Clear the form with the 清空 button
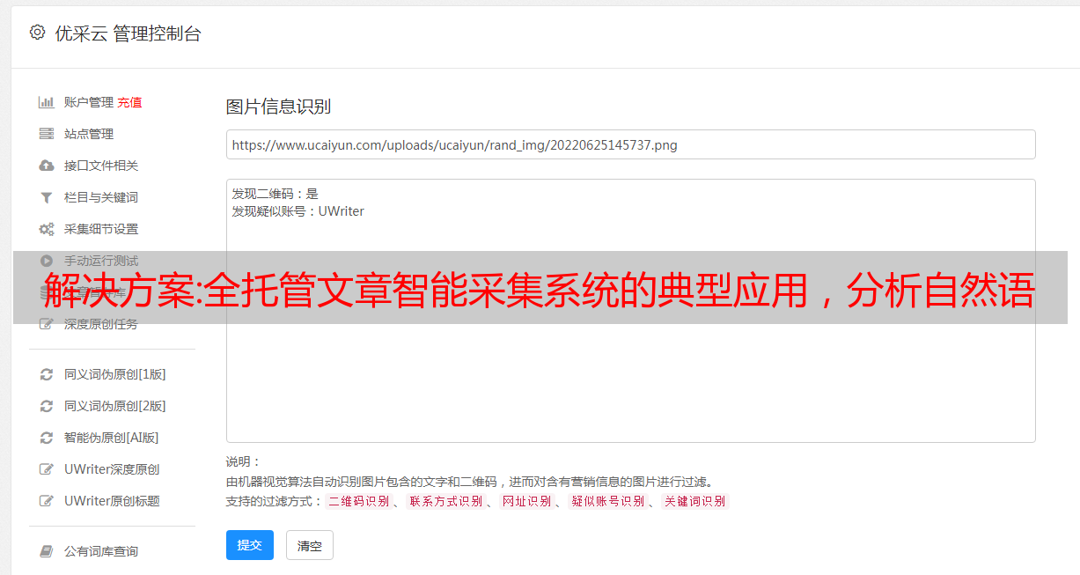 point(310,545)
